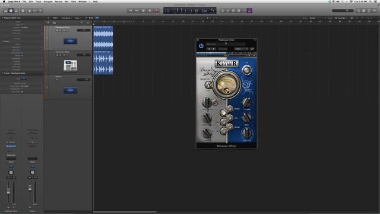Open the Drag No Overlap dropdown
This screenshot has width=380, height=214.
(341, 18)
